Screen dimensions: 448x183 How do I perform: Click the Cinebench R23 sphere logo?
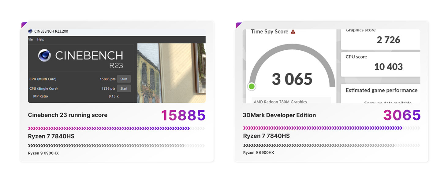[x=45, y=56]
